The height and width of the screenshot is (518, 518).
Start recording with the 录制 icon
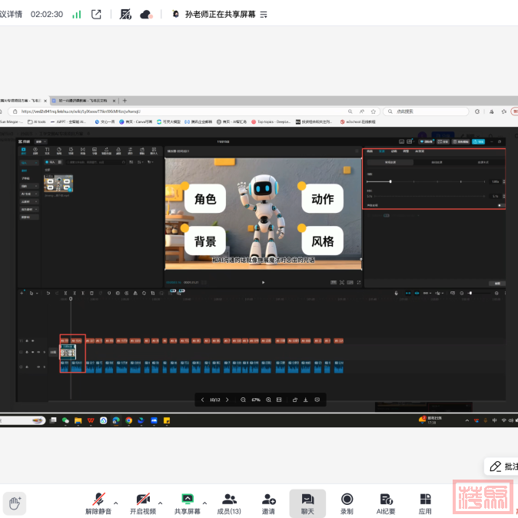click(x=347, y=500)
